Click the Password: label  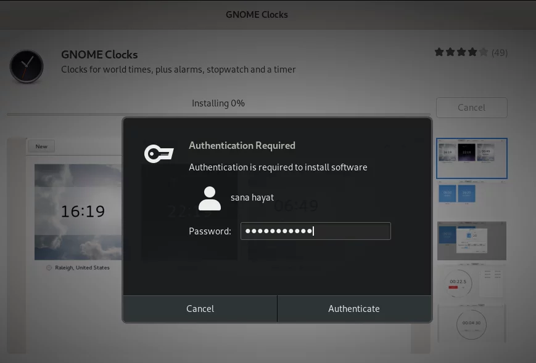pos(210,231)
